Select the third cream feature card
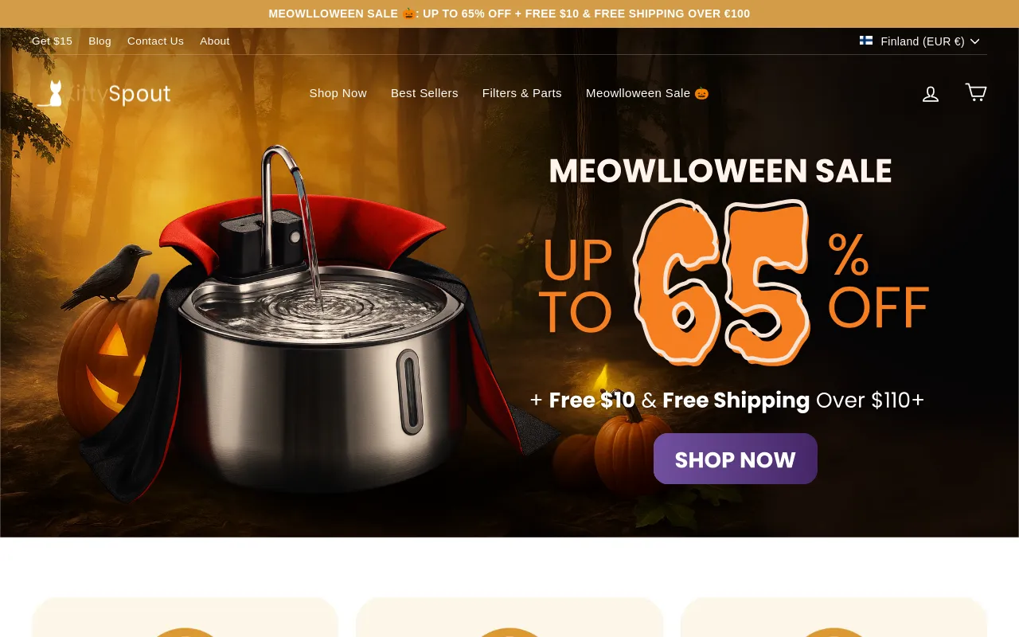 (834, 617)
